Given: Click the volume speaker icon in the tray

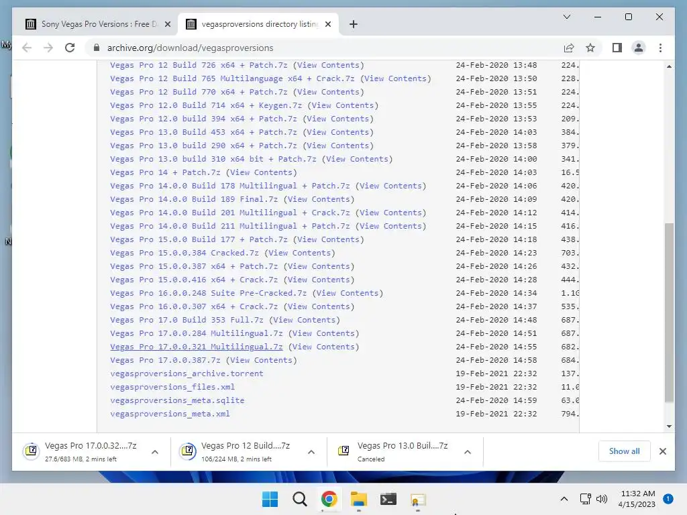Looking at the screenshot, I should (602, 499).
